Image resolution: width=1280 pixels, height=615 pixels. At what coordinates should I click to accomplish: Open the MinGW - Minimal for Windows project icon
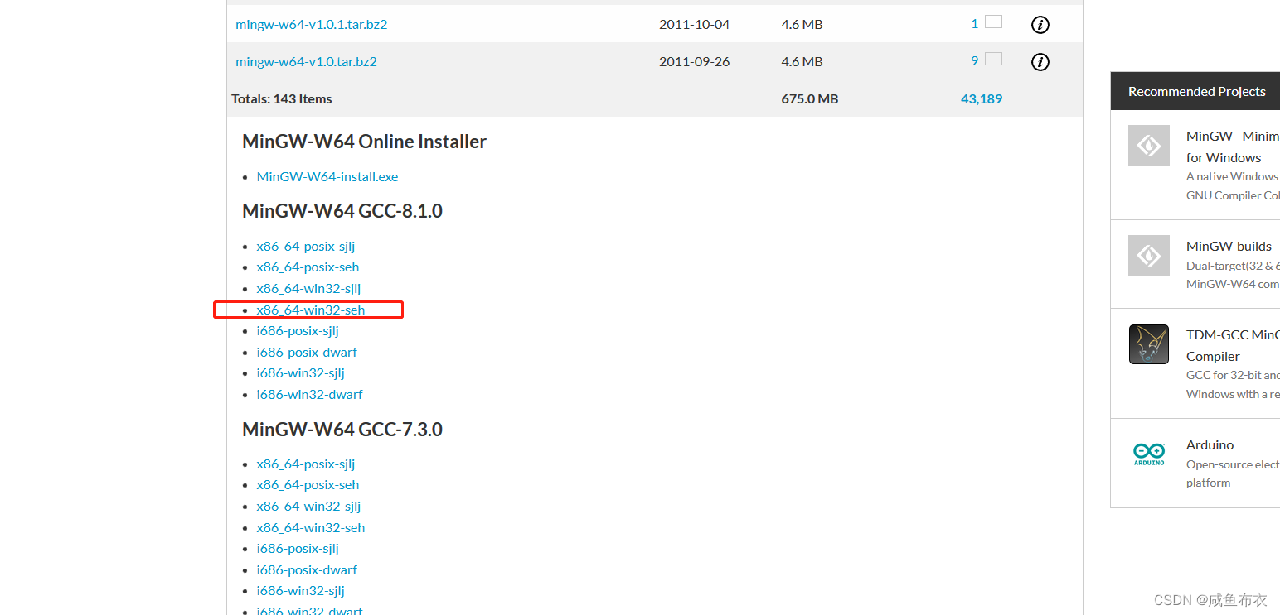[1148, 146]
